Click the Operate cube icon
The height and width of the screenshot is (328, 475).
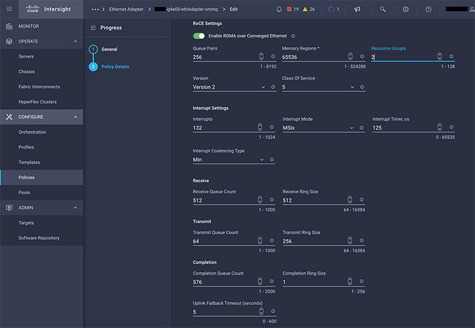pyautogui.click(x=9, y=41)
